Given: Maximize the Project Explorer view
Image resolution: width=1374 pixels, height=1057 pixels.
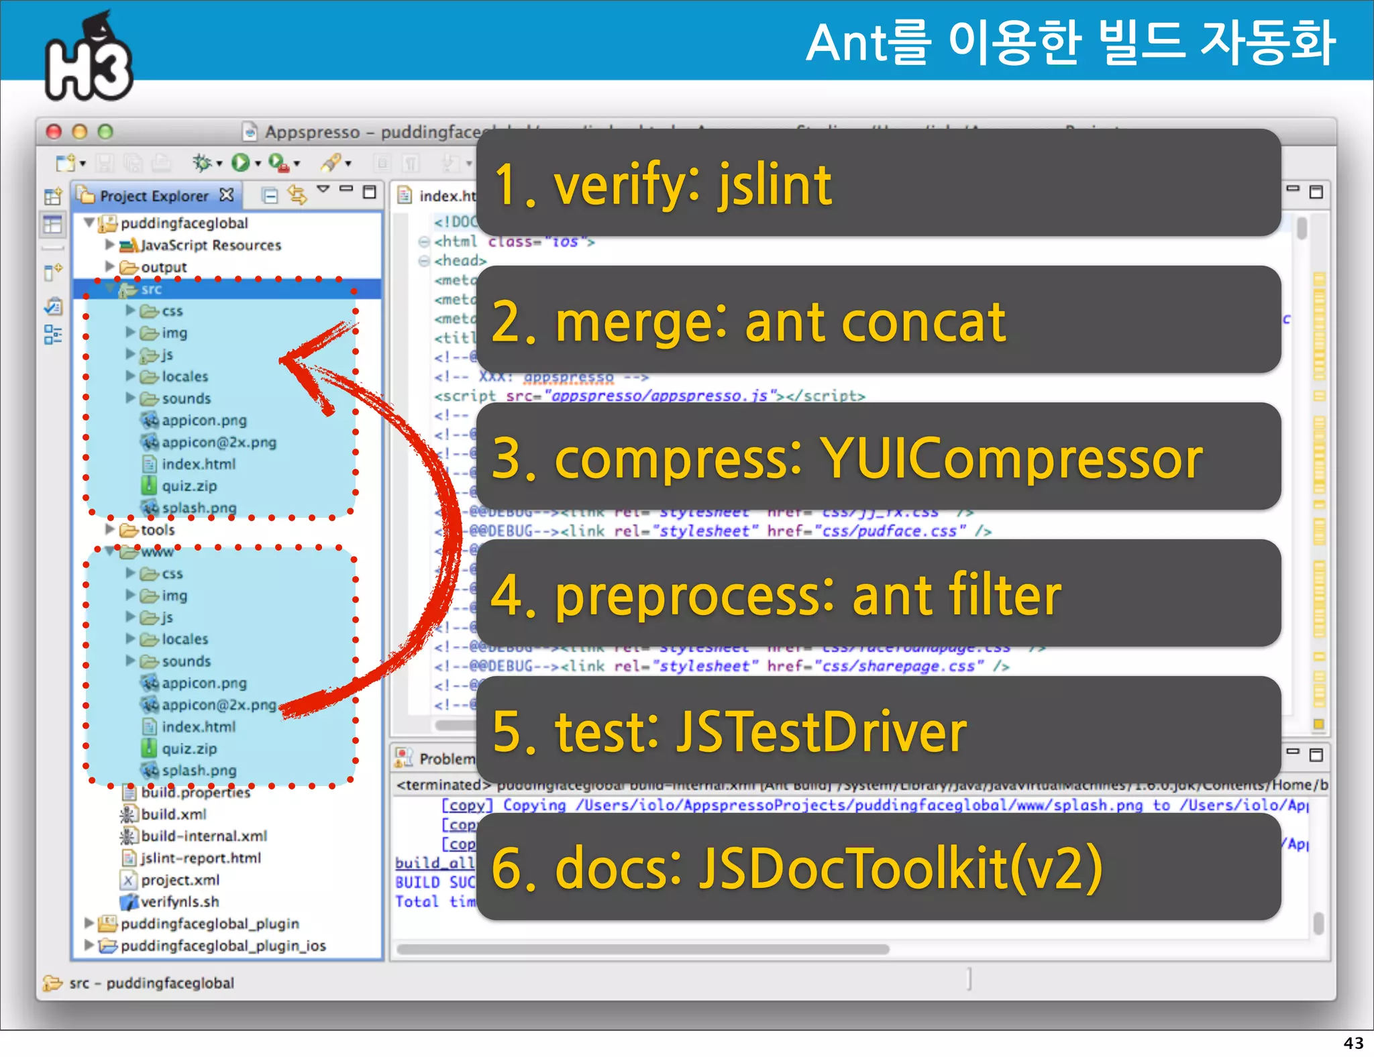Looking at the screenshot, I should coord(370,192).
